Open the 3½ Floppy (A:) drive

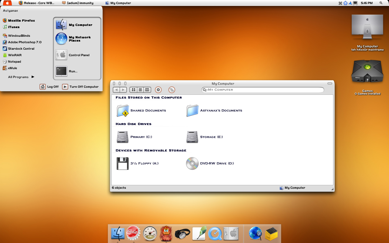tap(123, 163)
